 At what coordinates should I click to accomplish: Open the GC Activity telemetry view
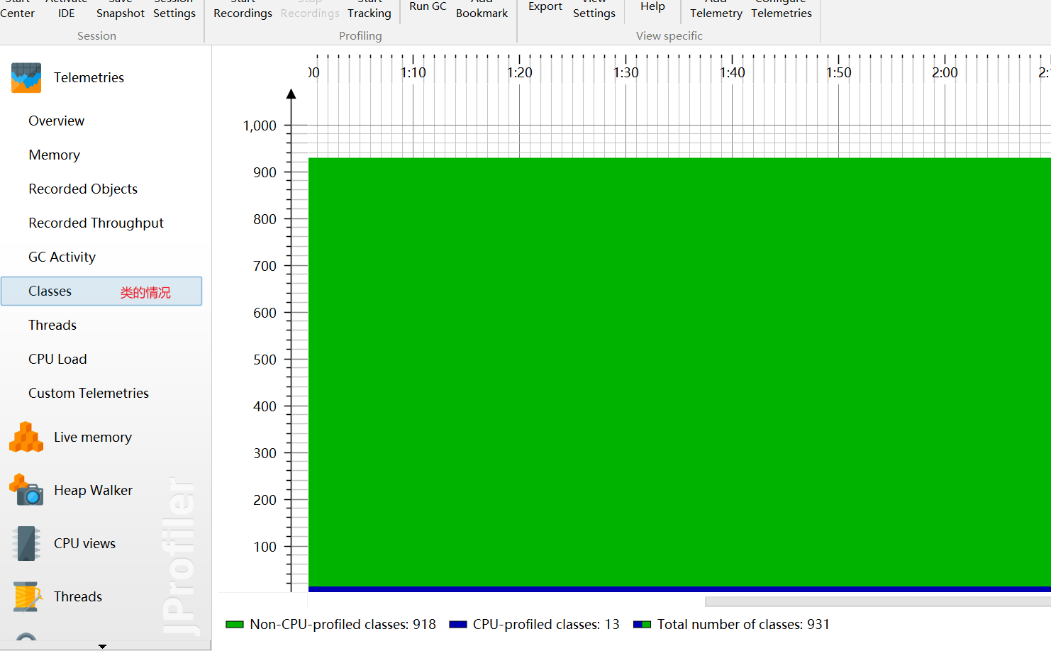pyautogui.click(x=62, y=257)
